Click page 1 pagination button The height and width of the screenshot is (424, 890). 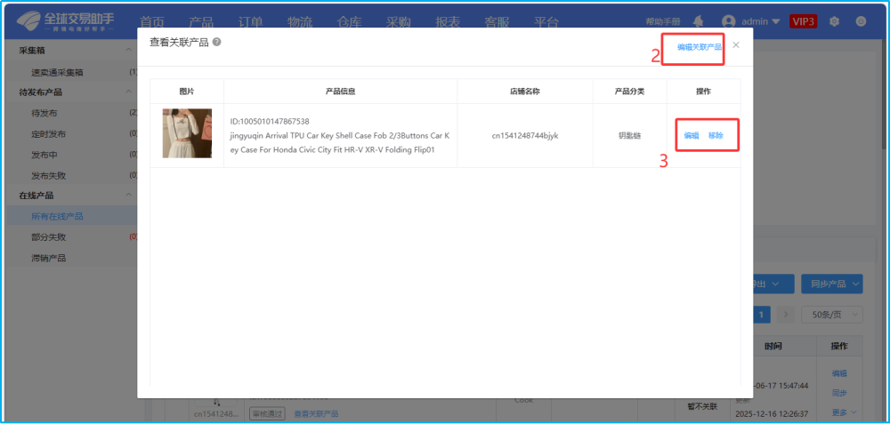761,315
